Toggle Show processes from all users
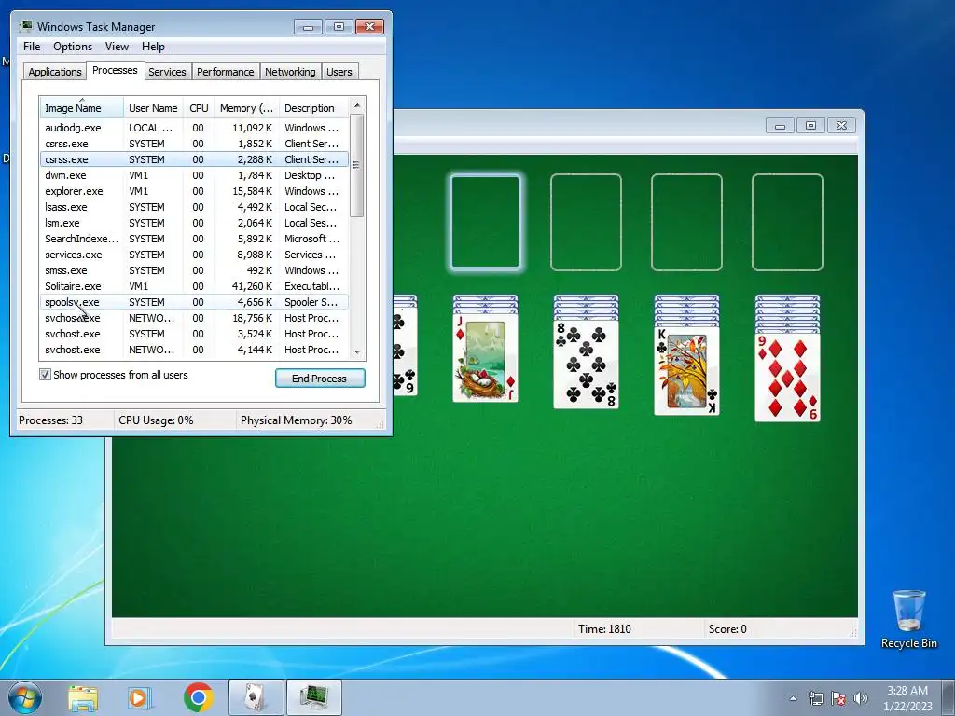 pos(45,375)
